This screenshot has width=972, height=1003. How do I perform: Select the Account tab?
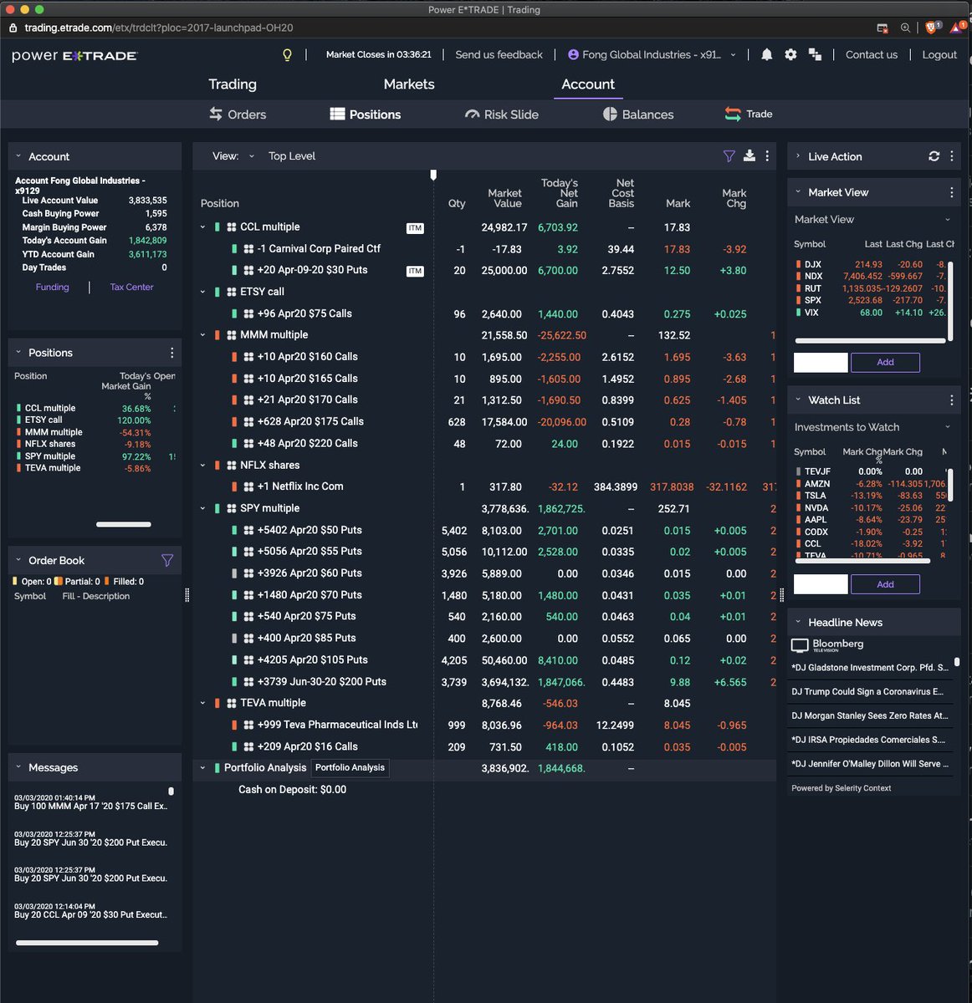click(x=588, y=84)
